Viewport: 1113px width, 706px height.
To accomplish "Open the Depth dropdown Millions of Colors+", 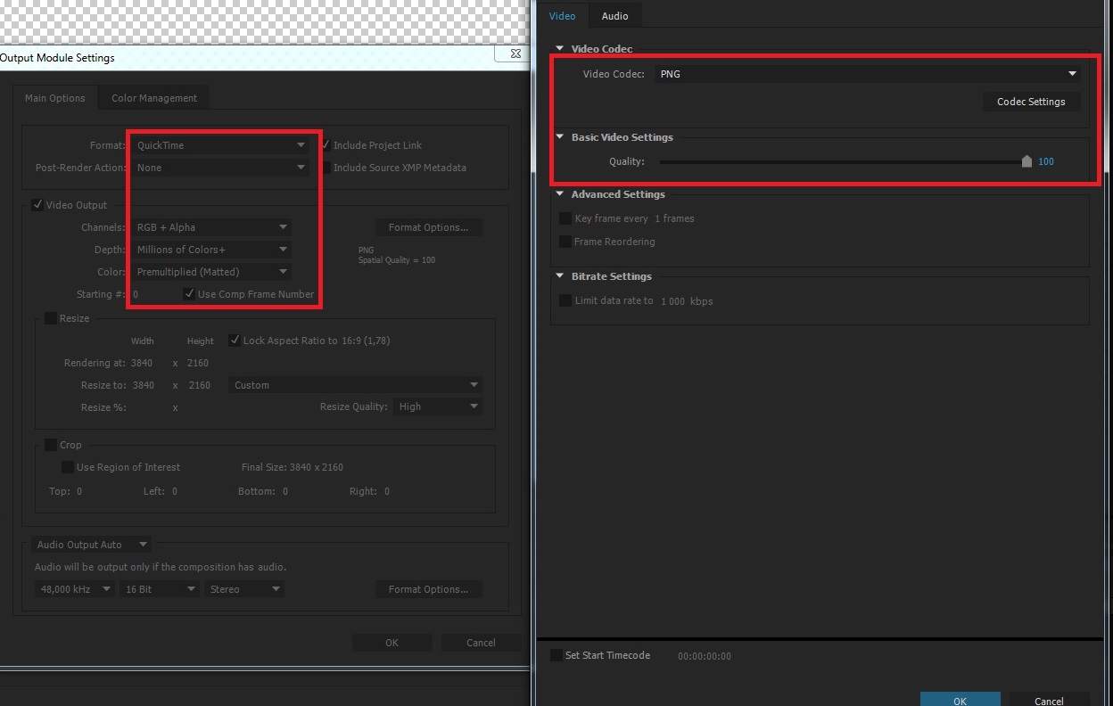I will click(211, 250).
